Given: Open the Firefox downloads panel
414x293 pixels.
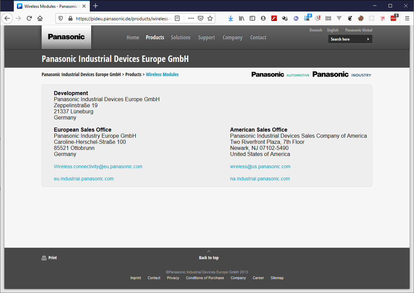Looking at the screenshot, I should (x=231, y=18).
